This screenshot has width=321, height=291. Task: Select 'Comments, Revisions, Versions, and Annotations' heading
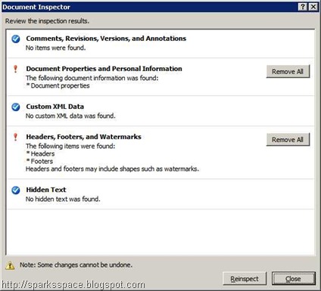point(106,39)
